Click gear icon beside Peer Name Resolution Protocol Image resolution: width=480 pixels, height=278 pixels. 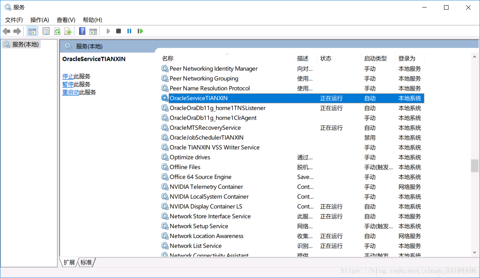[x=165, y=88]
